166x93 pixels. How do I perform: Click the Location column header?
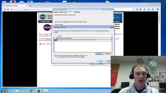(x=84, y=36)
